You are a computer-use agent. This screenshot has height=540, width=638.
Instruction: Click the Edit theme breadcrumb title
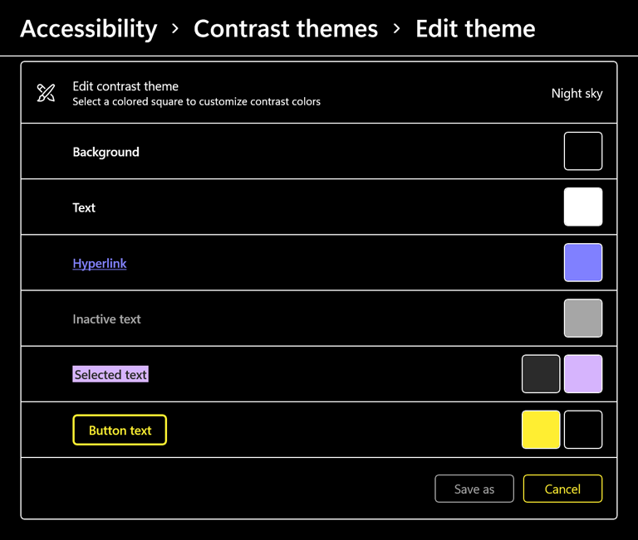(475, 29)
